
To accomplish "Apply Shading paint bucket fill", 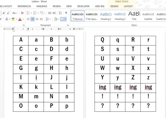I will [x=56, y=19].
